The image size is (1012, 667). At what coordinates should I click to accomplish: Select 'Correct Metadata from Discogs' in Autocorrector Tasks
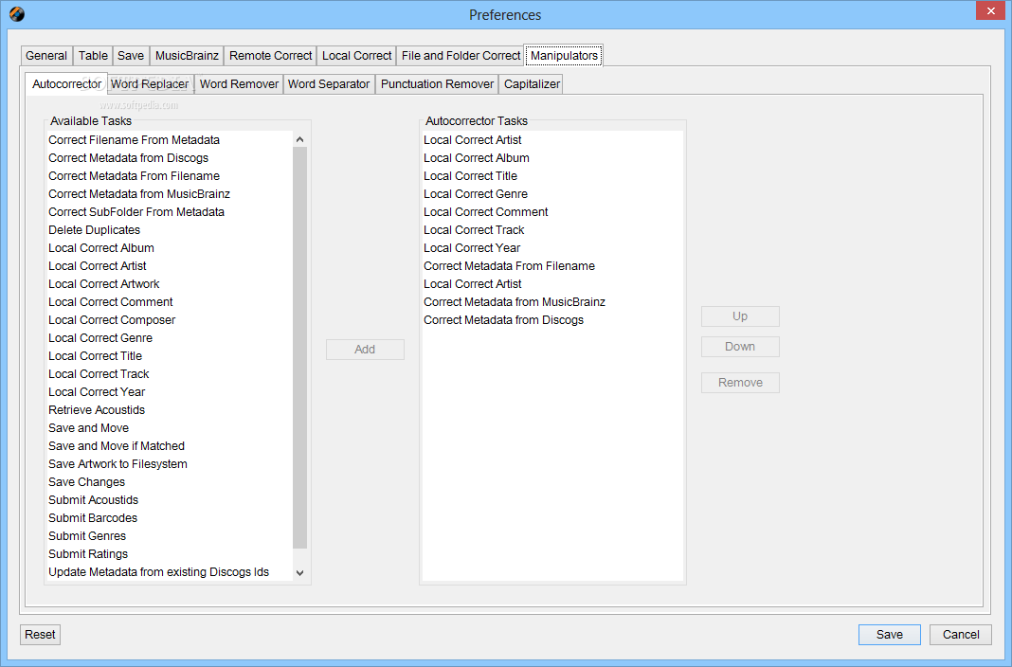(x=552, y=320)
